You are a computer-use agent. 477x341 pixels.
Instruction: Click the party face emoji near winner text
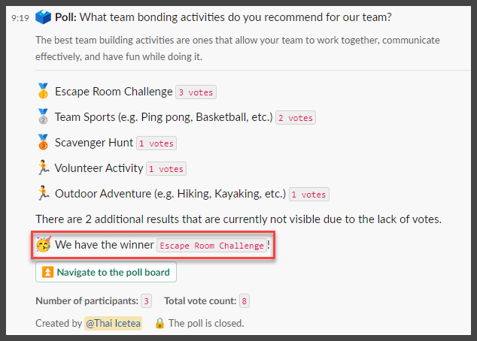(x=44, y=244)
